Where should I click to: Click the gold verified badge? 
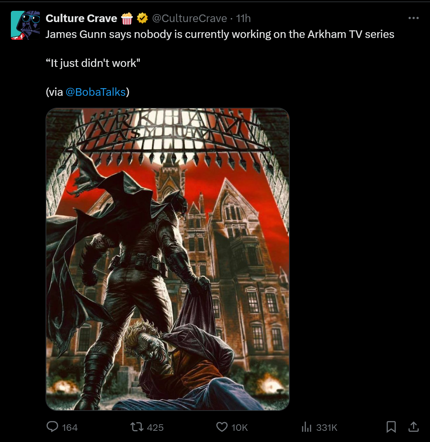point(142,18)
